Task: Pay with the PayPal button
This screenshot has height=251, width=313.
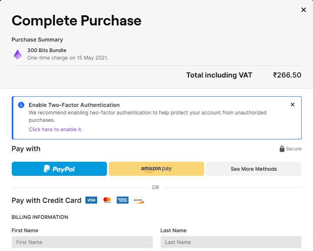Action: coord(59,169)
